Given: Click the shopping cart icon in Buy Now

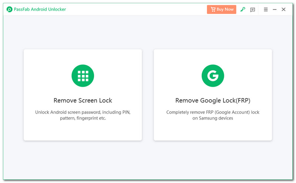Looking at the screenshot, I should point(213,9).
